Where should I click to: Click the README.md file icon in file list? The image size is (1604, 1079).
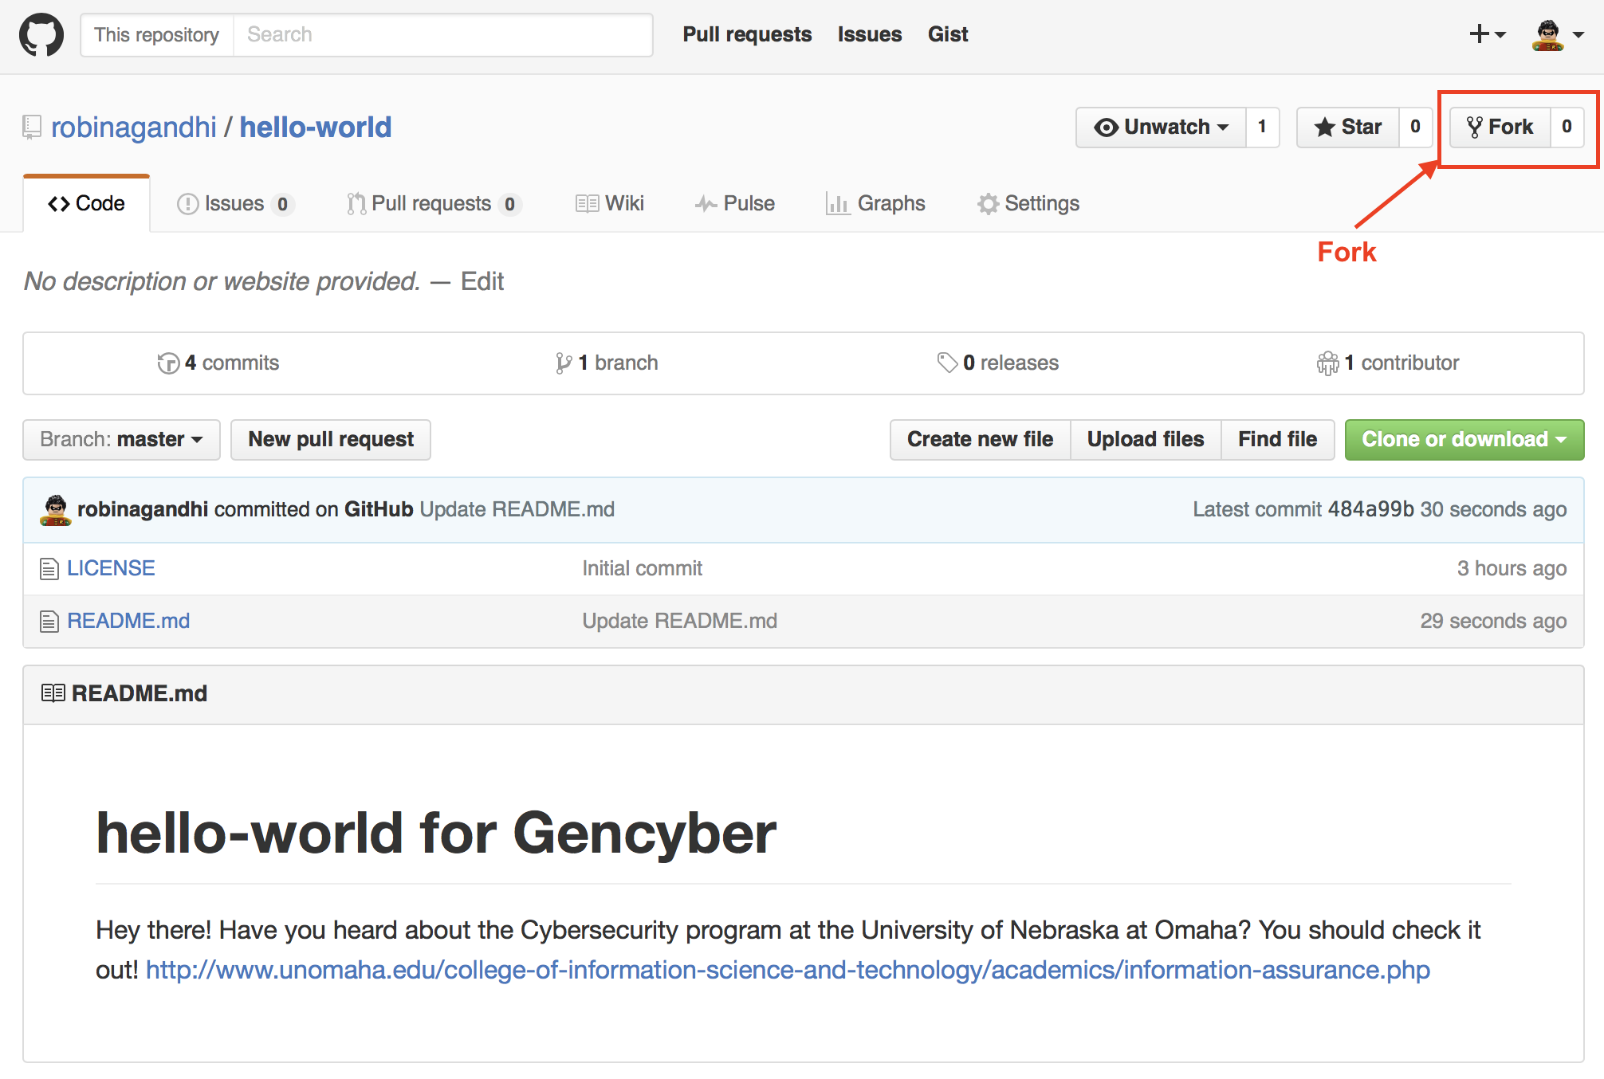click(49, 622)
